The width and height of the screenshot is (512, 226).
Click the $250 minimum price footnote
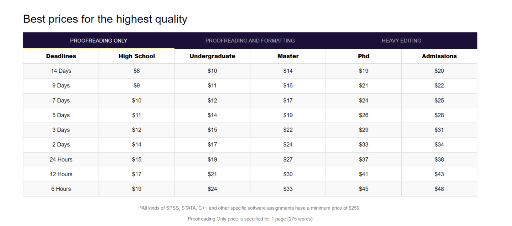coord(250,208)
